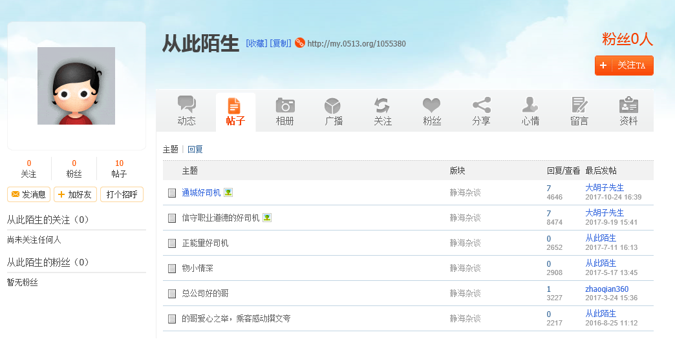Click the user avatar picture

coord(76,86)
